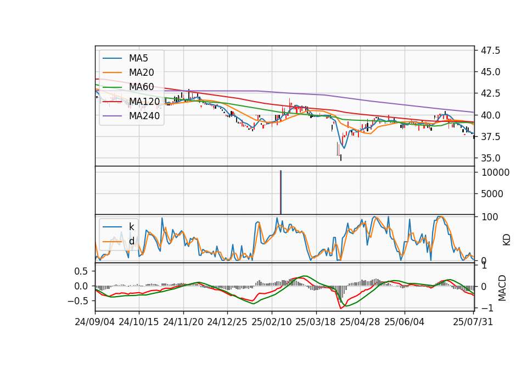Click the 45.0 price axis label
Screen dimensions: 527x379
click(491, 72)
